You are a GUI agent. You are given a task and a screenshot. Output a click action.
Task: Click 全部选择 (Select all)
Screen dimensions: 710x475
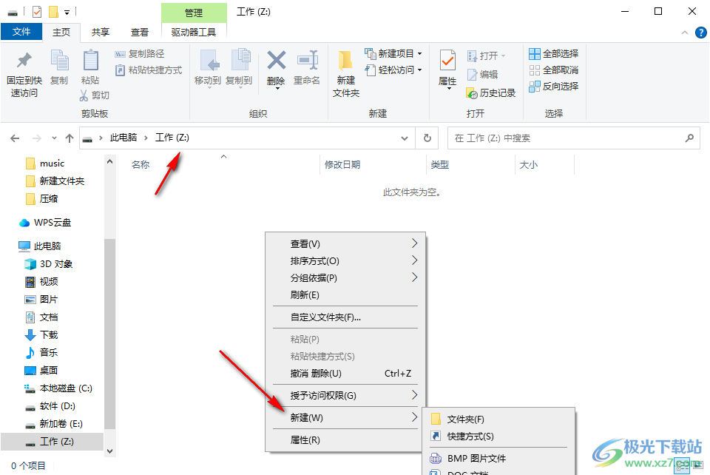(553, 54)
